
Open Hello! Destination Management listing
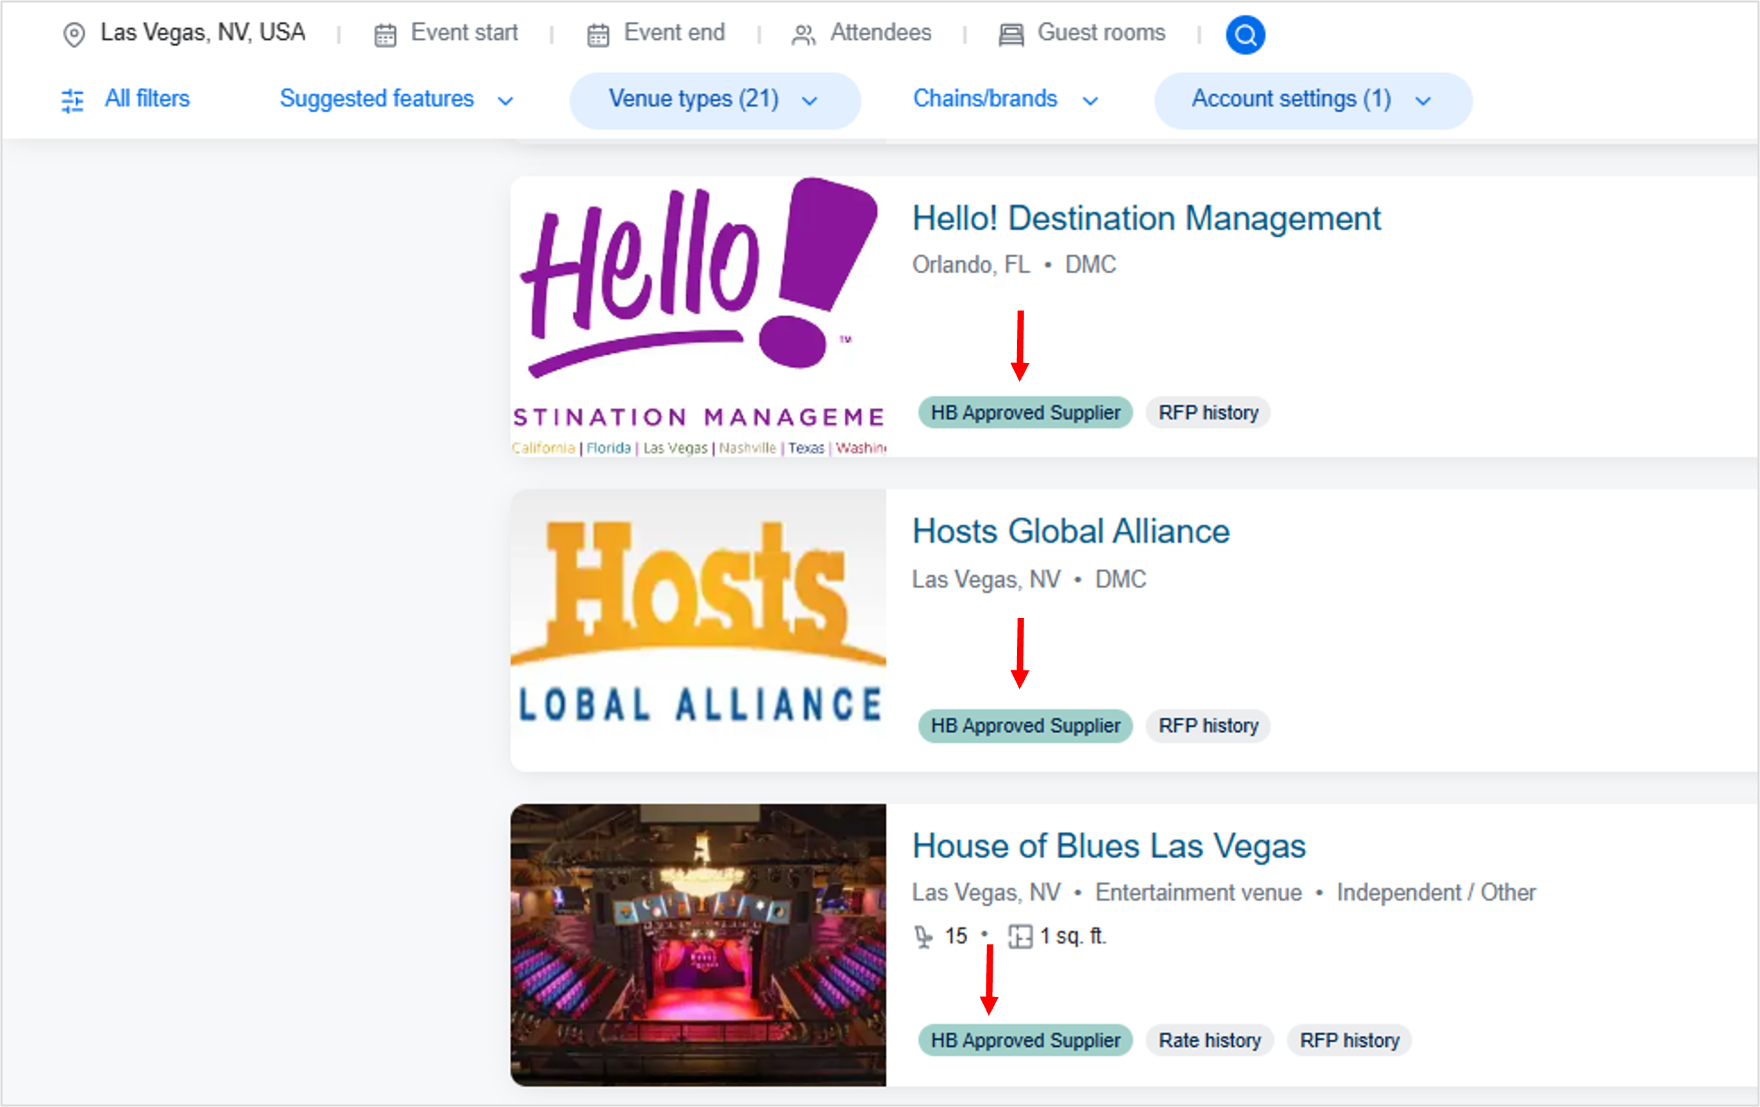click(1146, 218)
